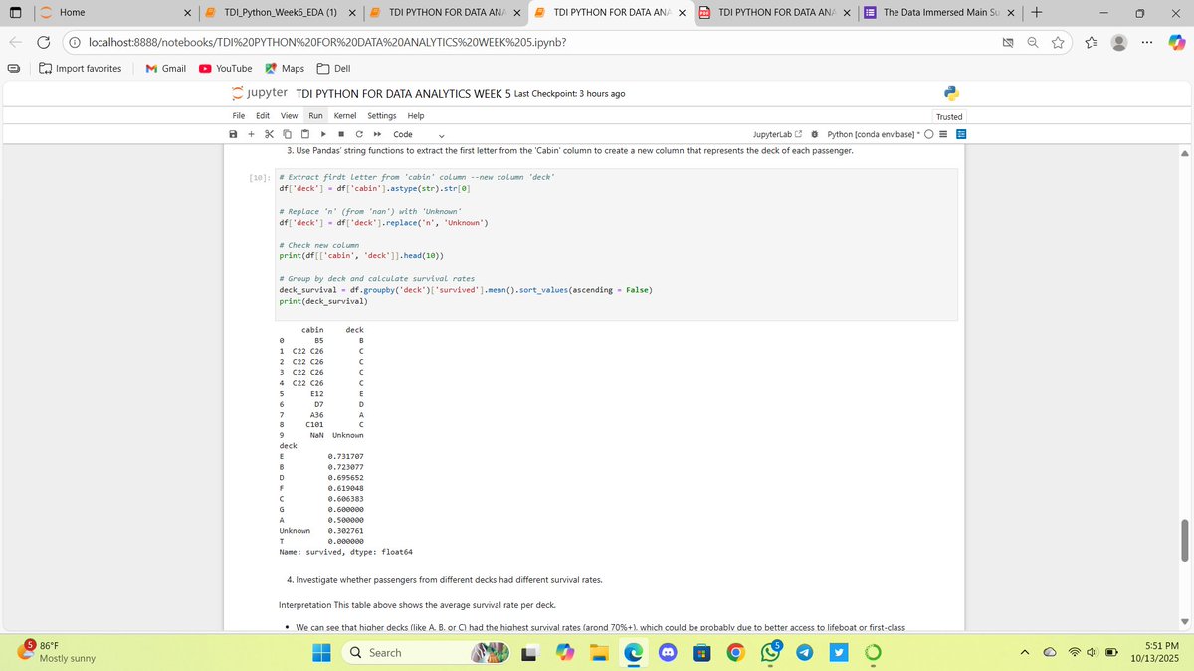Viewport: 1194px width, 671px height.
Task: Restart kernel and run all cells
Action: click(x=377, y=134)
